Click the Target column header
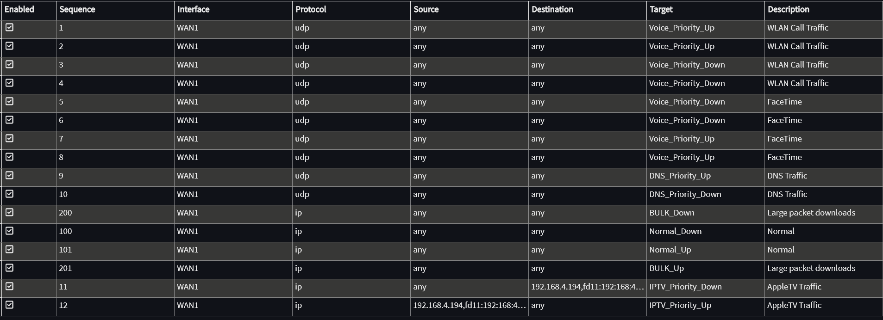Viewport: 883px width, 320px height. (x=661, y=9)
